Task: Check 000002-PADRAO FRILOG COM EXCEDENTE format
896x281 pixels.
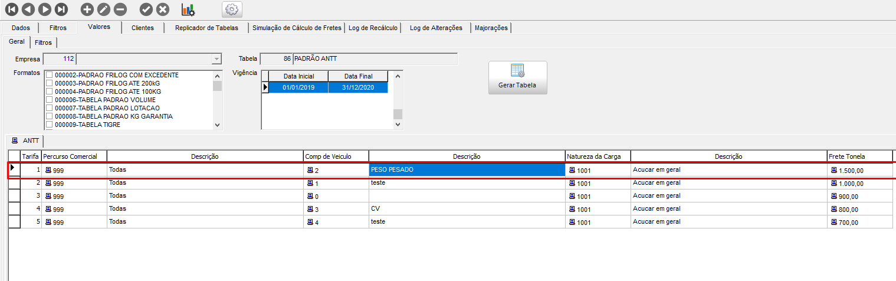Action: click(x=49, y=75)
